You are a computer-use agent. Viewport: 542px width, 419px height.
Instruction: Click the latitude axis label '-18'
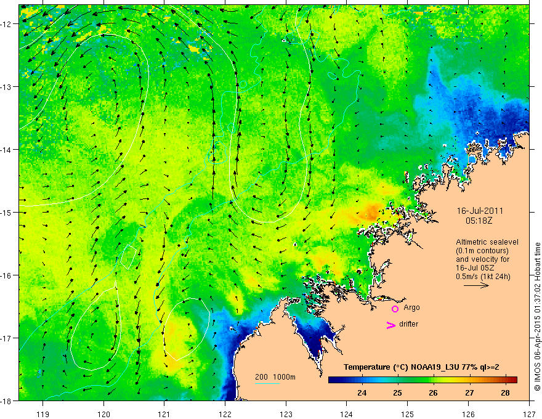pyautogui.click(x=7, y=401)
